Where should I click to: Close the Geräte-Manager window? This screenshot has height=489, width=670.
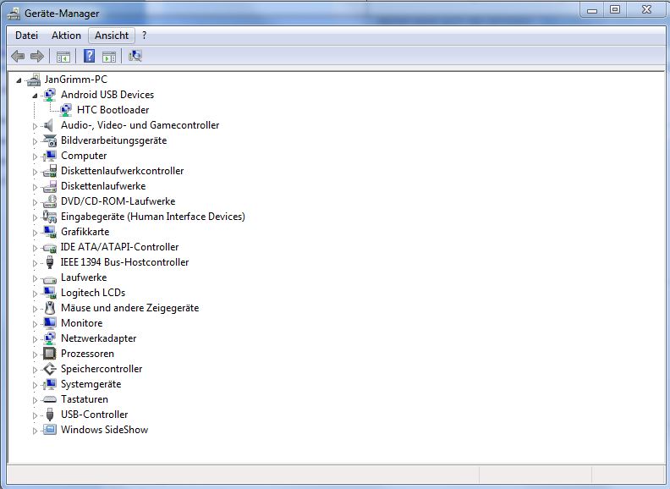click(x=647, y=10)
